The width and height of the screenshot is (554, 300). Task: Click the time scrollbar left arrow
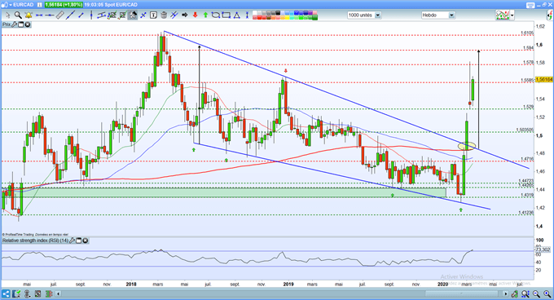point(59,293)
